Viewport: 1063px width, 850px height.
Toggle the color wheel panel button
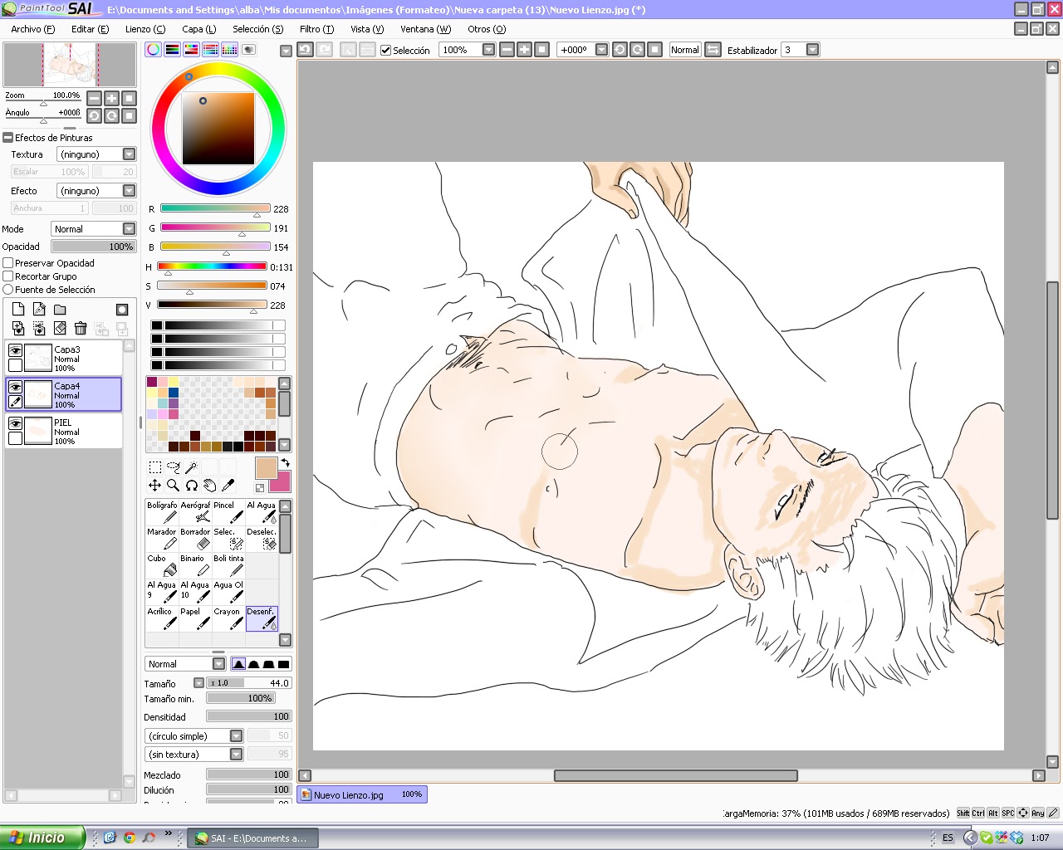click(x=154, y=50)
